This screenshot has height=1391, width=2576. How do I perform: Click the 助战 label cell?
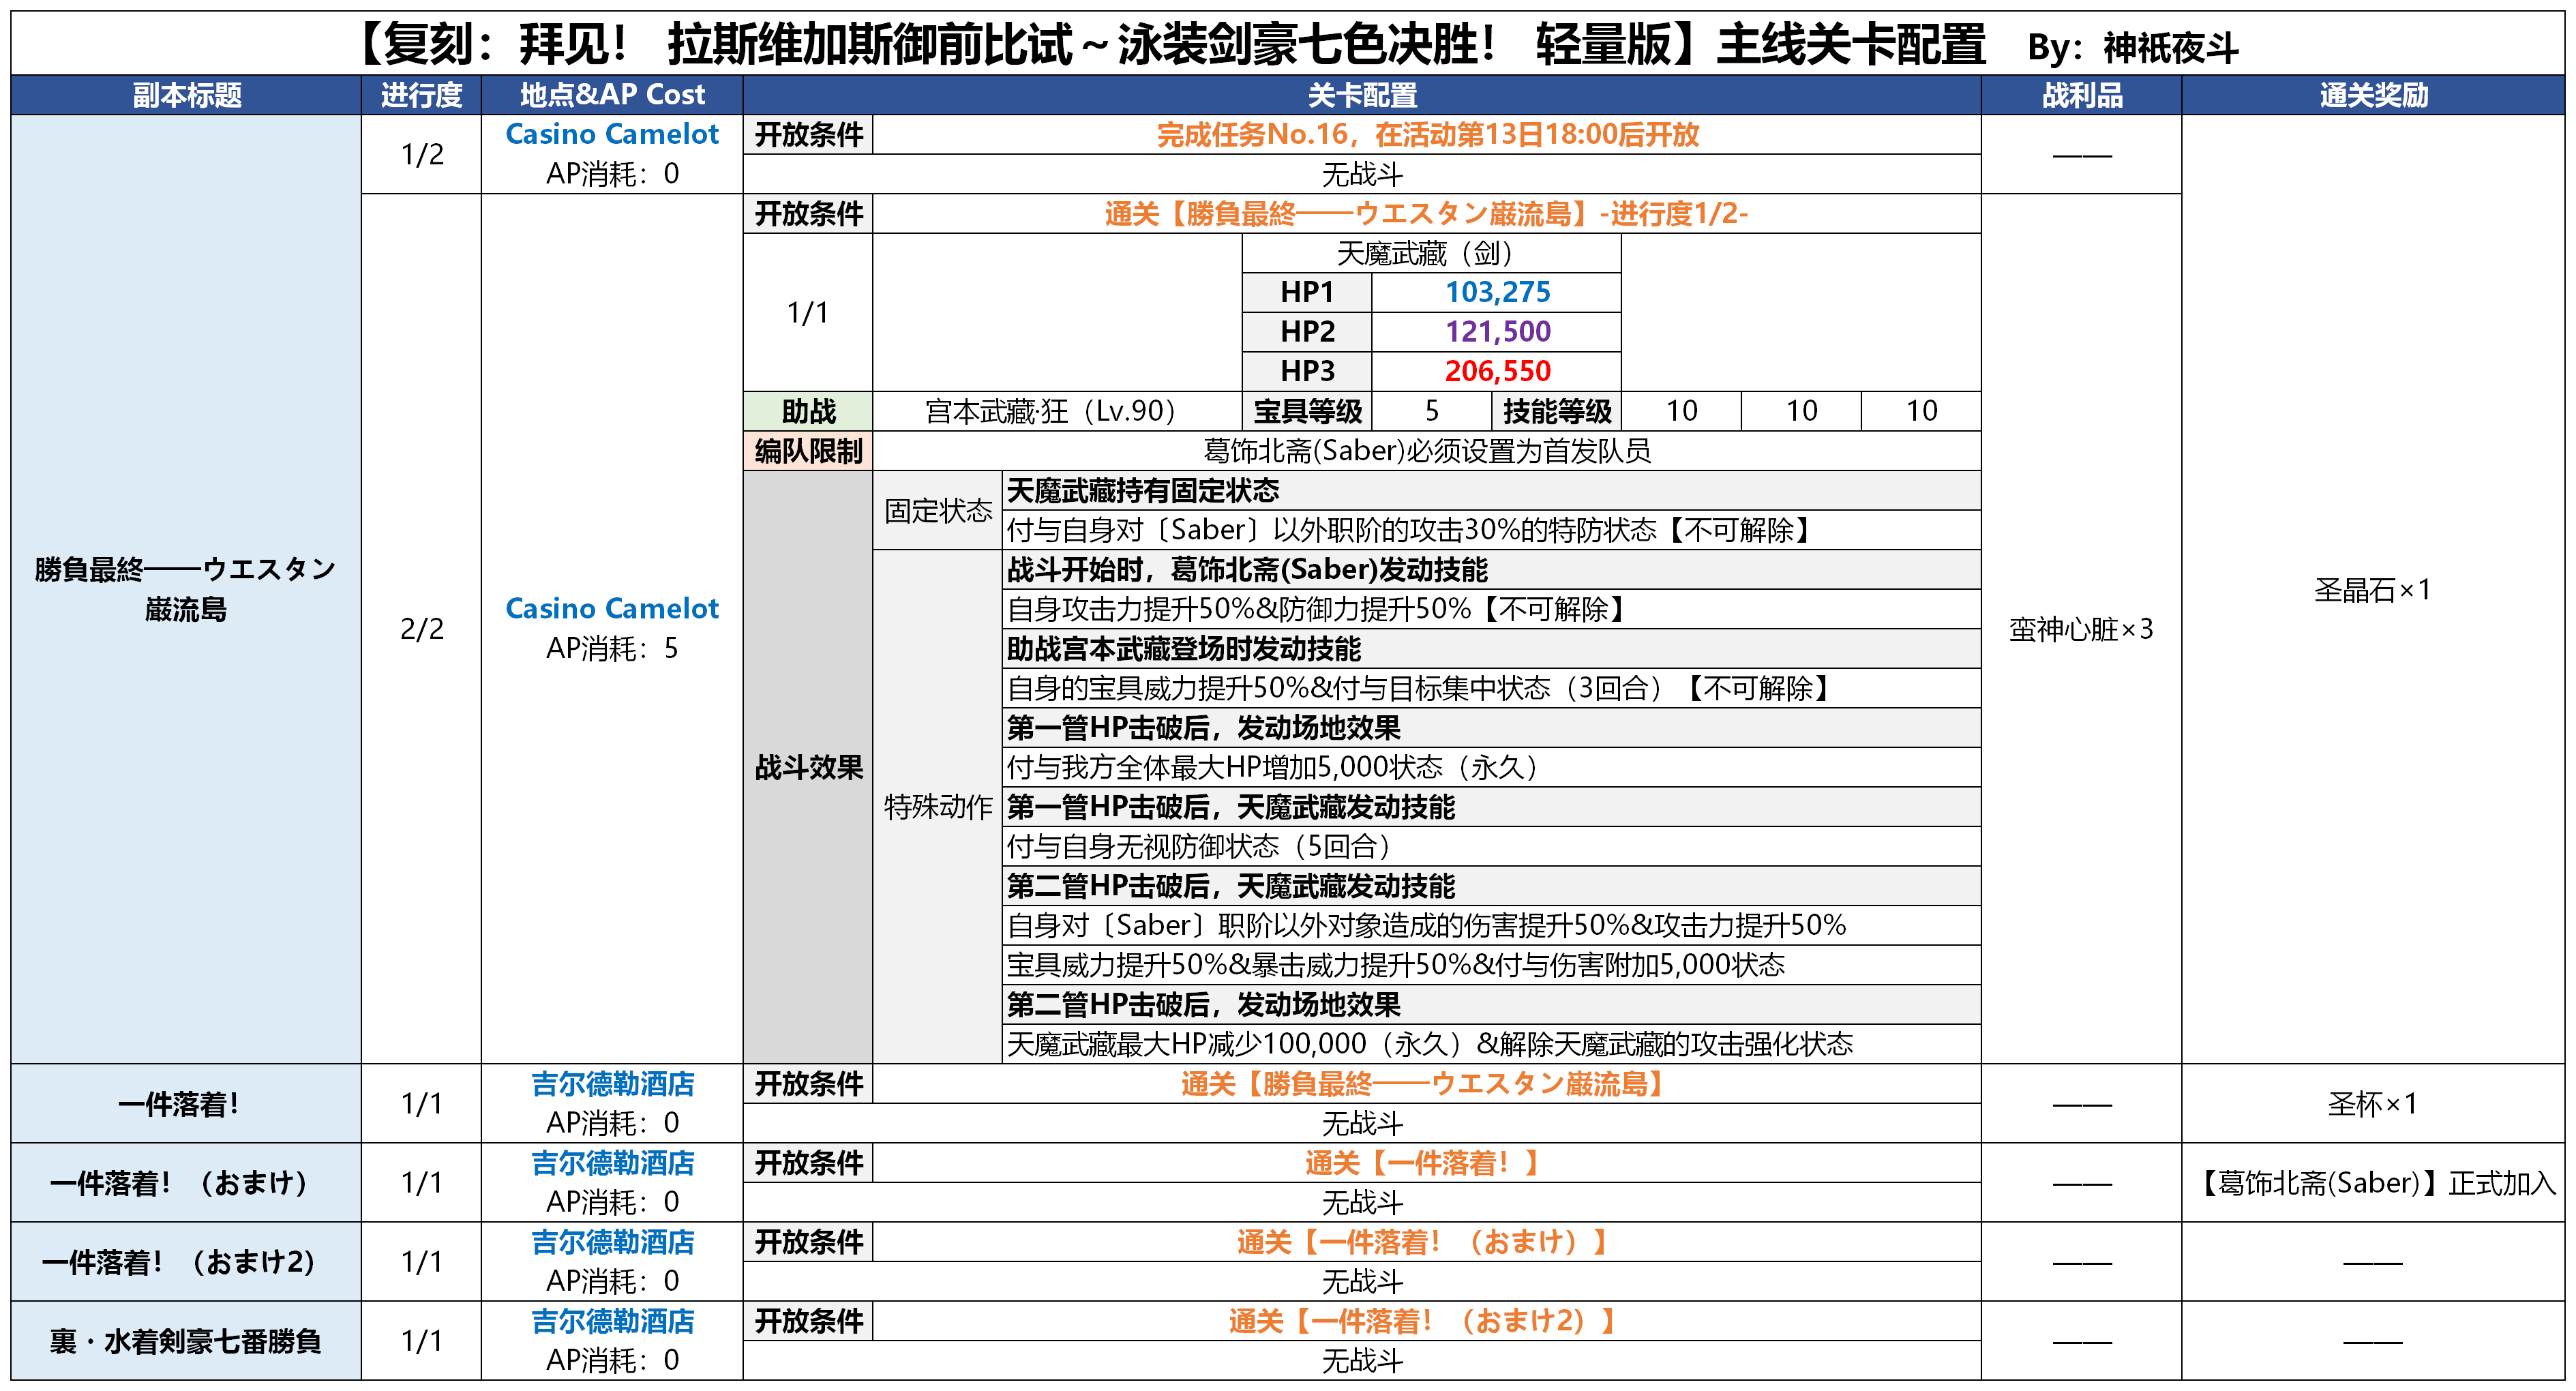[x=808, y=411]
